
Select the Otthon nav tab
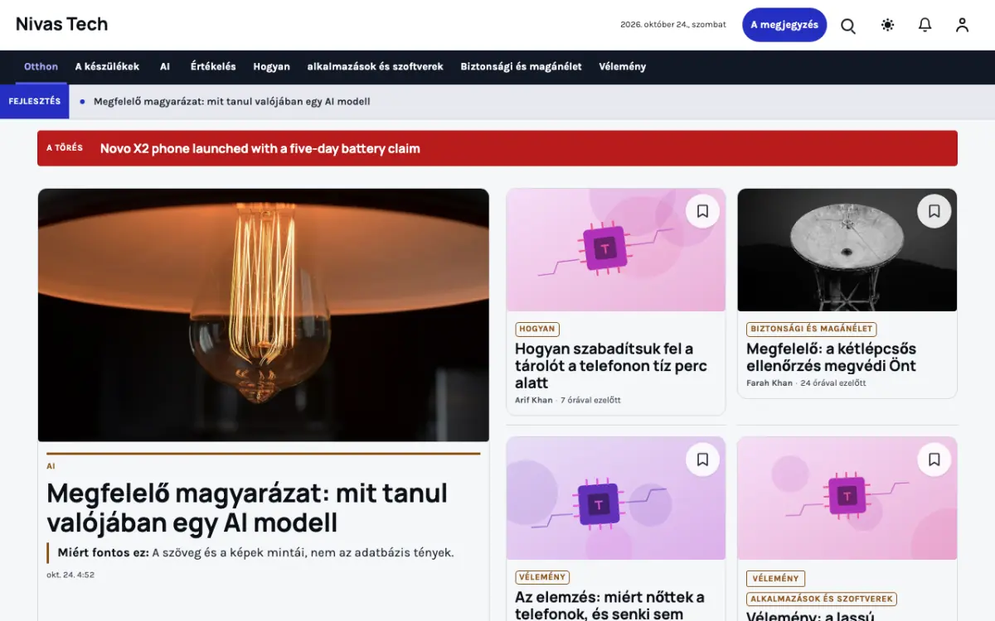pyautogui.click(x=41, y=66)
